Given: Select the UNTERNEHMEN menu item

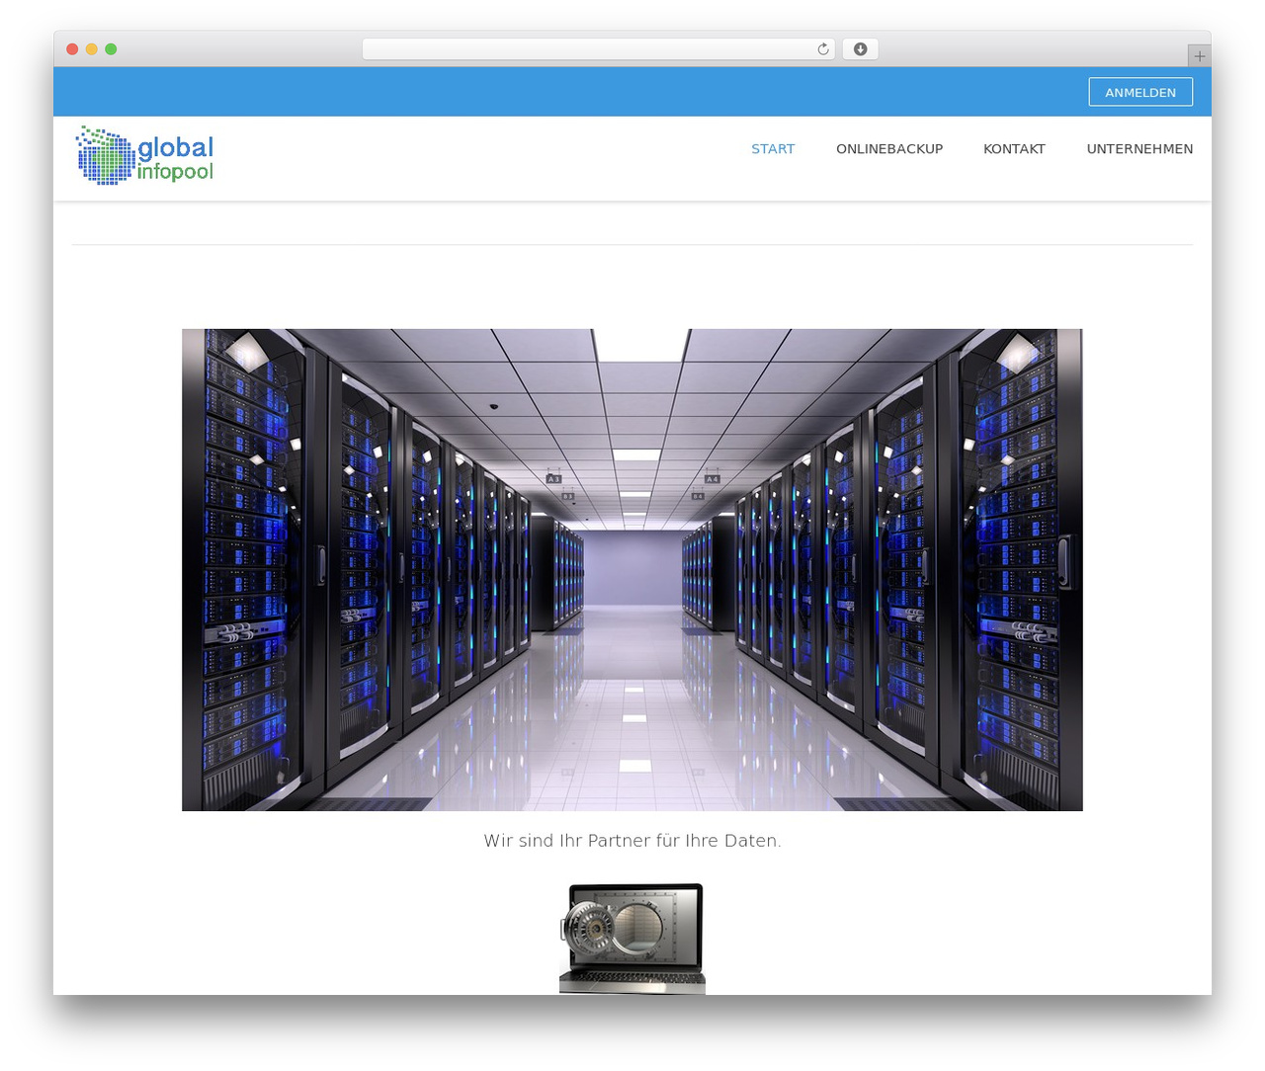Looking at the screenshot, I should 1139,149.
